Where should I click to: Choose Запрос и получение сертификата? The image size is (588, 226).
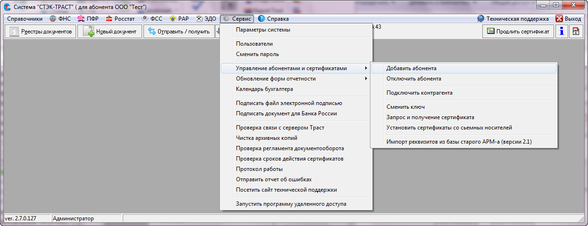(464, 117)
